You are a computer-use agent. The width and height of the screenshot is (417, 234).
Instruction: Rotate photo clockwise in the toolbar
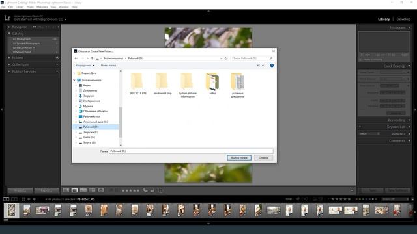(x=152, y=190)
